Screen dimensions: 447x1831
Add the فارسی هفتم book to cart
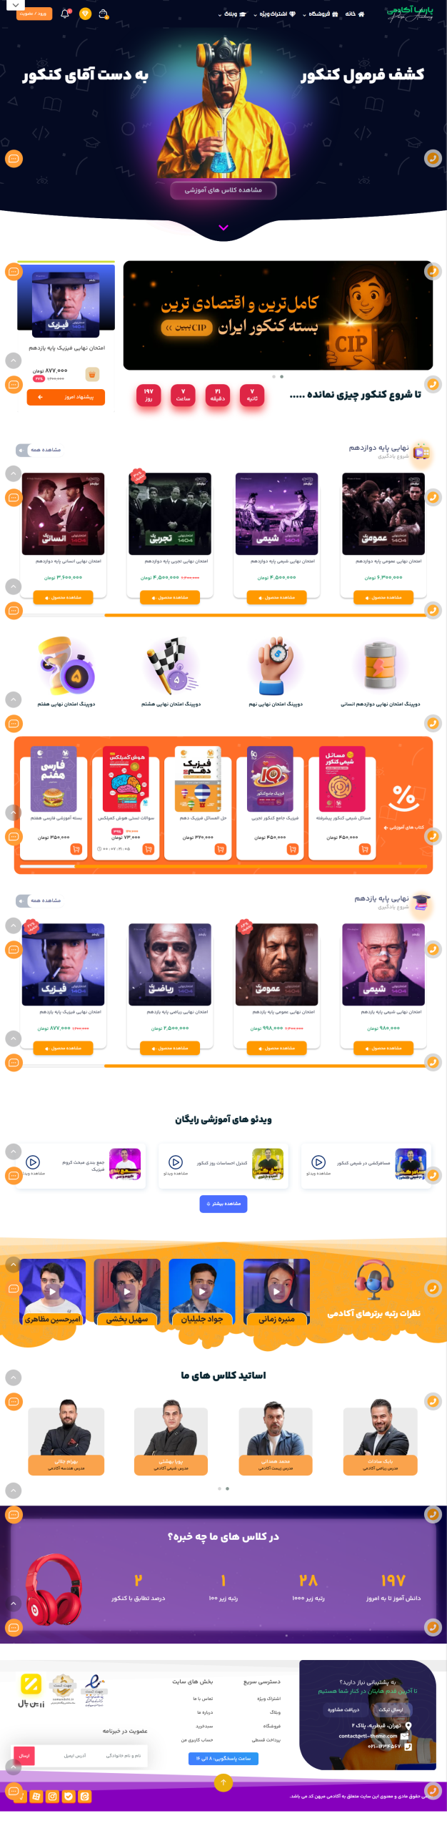[x=76, y=849]
